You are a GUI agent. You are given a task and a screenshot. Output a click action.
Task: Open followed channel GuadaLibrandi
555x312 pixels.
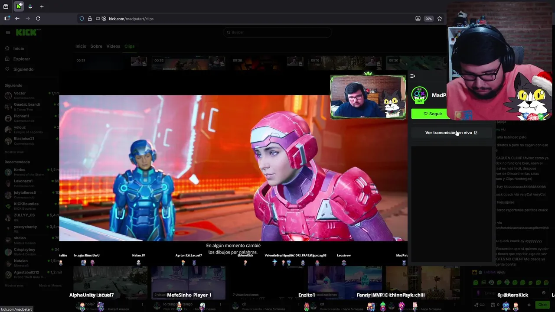31,107
